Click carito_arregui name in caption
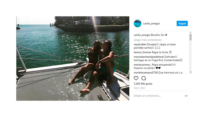The height and width of the screenshot is (117, 208). [x=142, y=35]
